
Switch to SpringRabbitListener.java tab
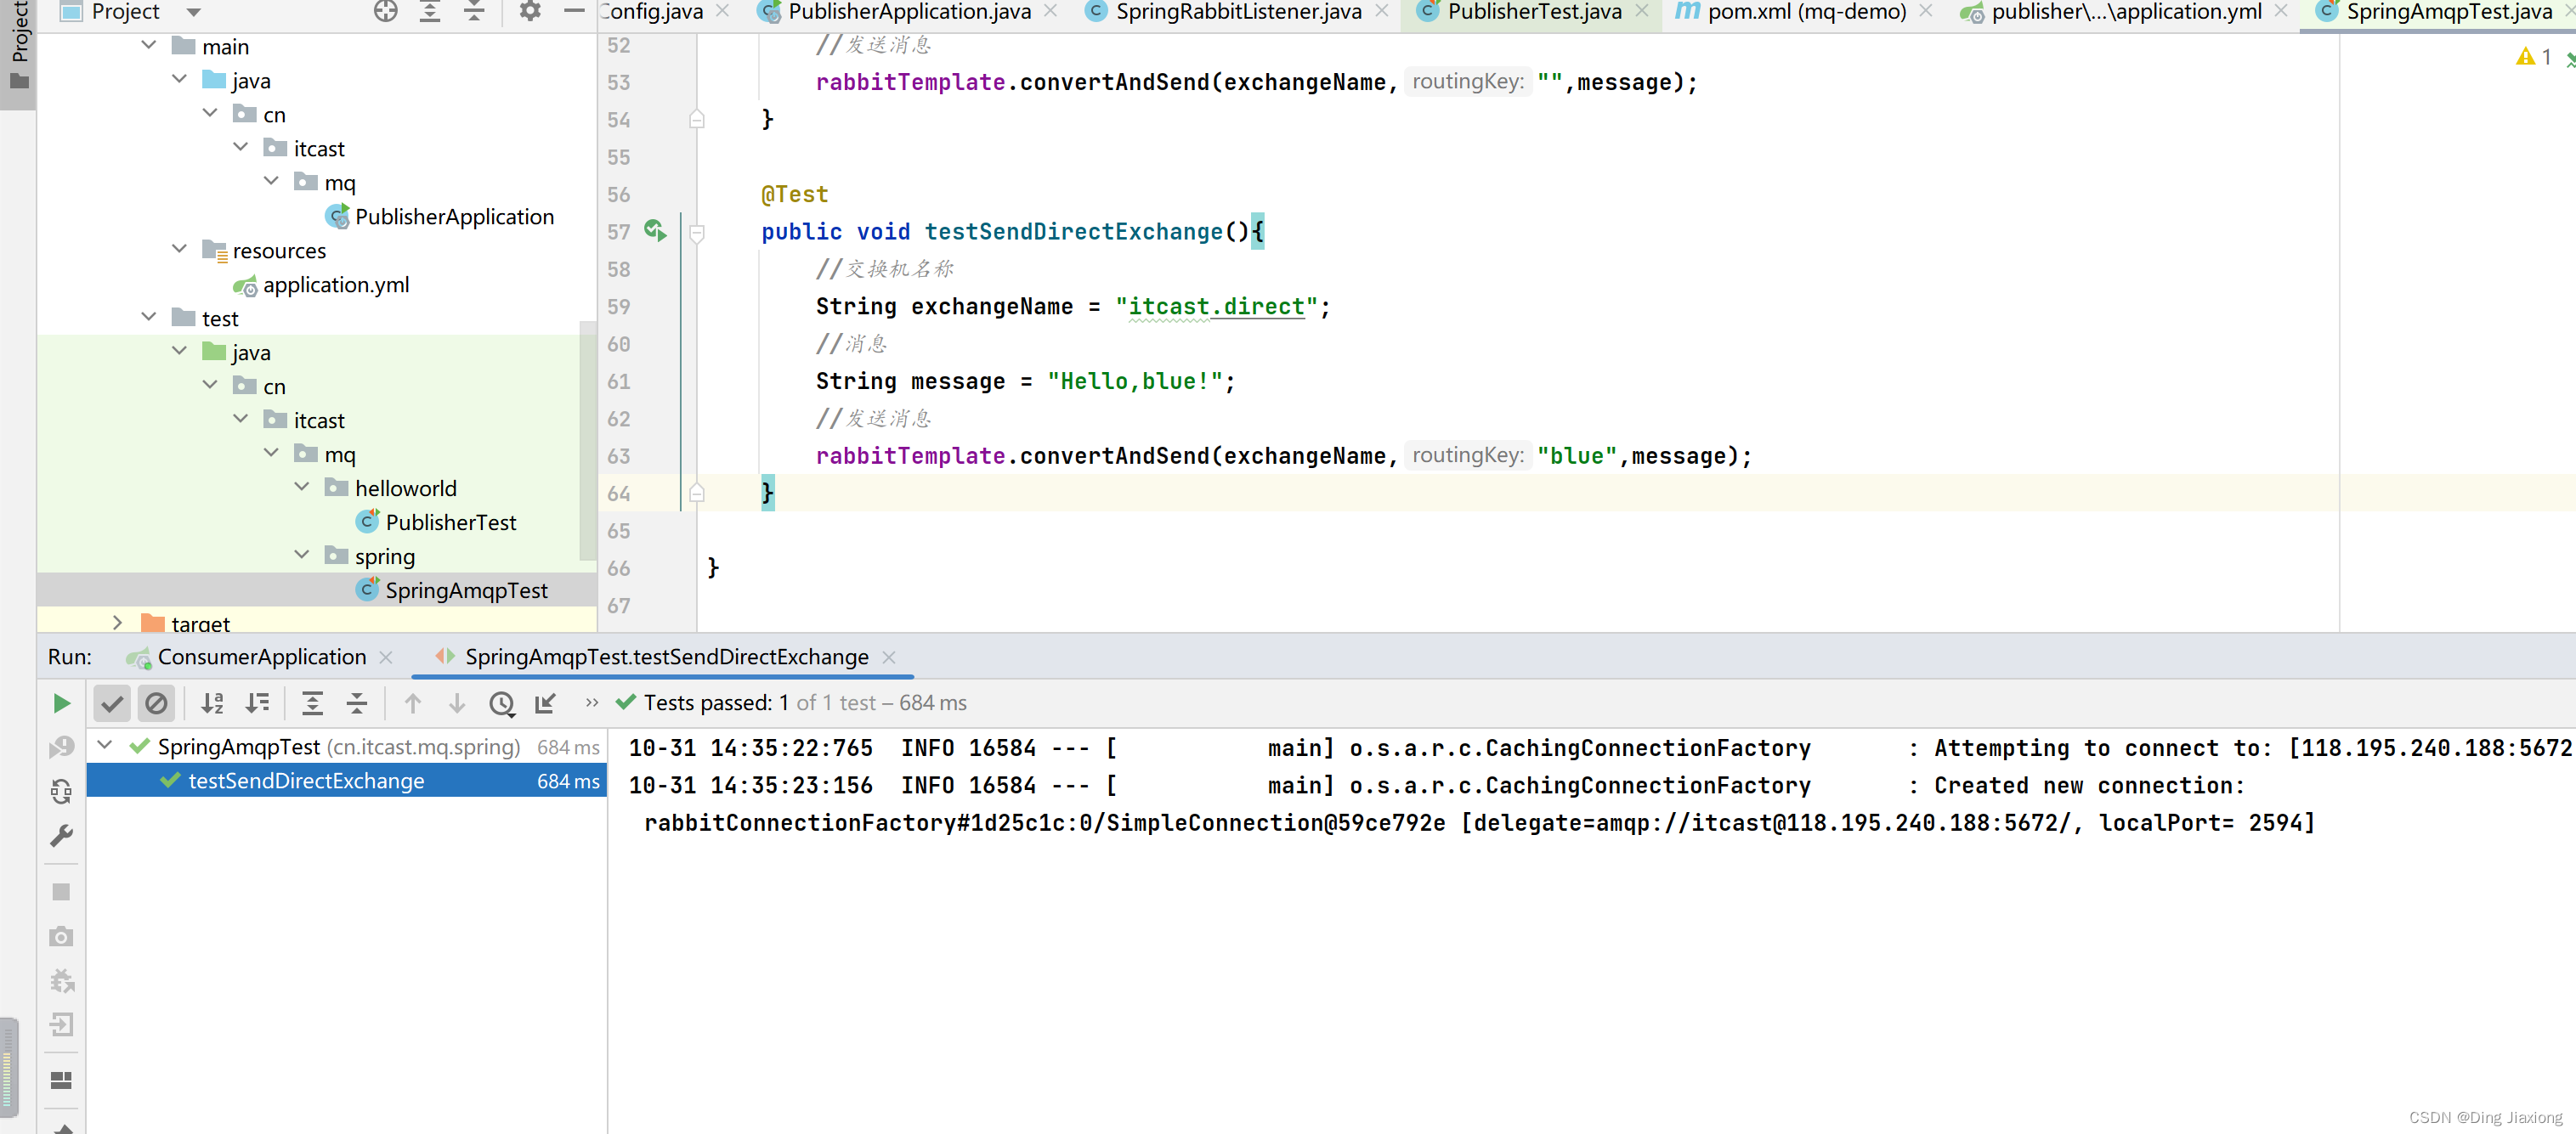[1238, 12]
